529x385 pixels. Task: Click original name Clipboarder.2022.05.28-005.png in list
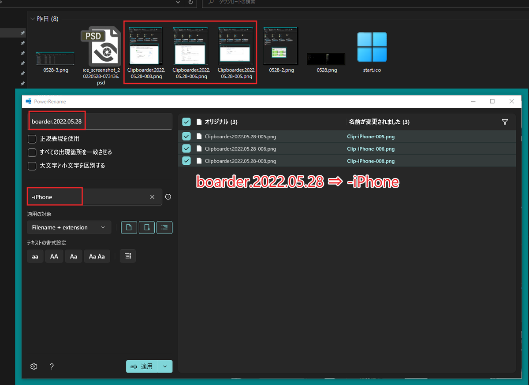240,137
